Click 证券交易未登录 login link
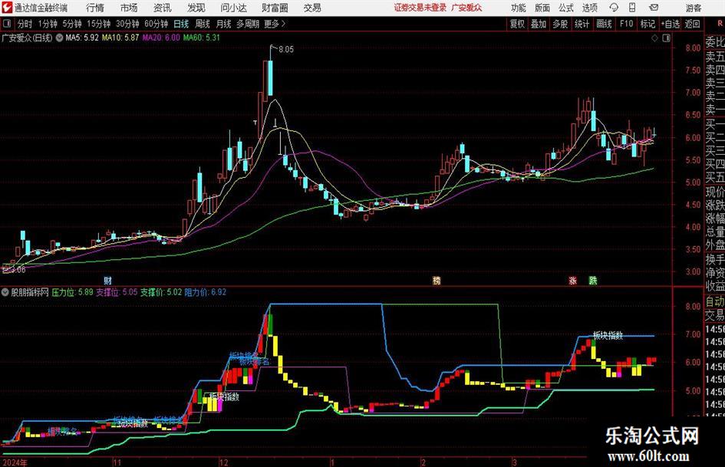The image size is (725, 467). (x=420, y=8)
